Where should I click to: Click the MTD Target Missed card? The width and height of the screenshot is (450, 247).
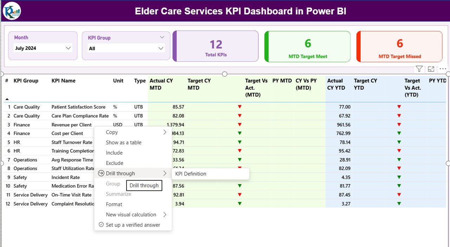click(x=400, y=47)
